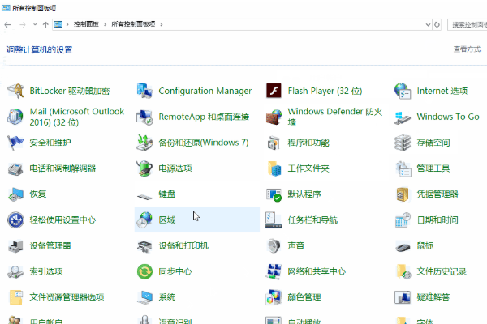Open the 设备管理器 icon
Screen dimensions: 487x324
[x=15, y=246]
